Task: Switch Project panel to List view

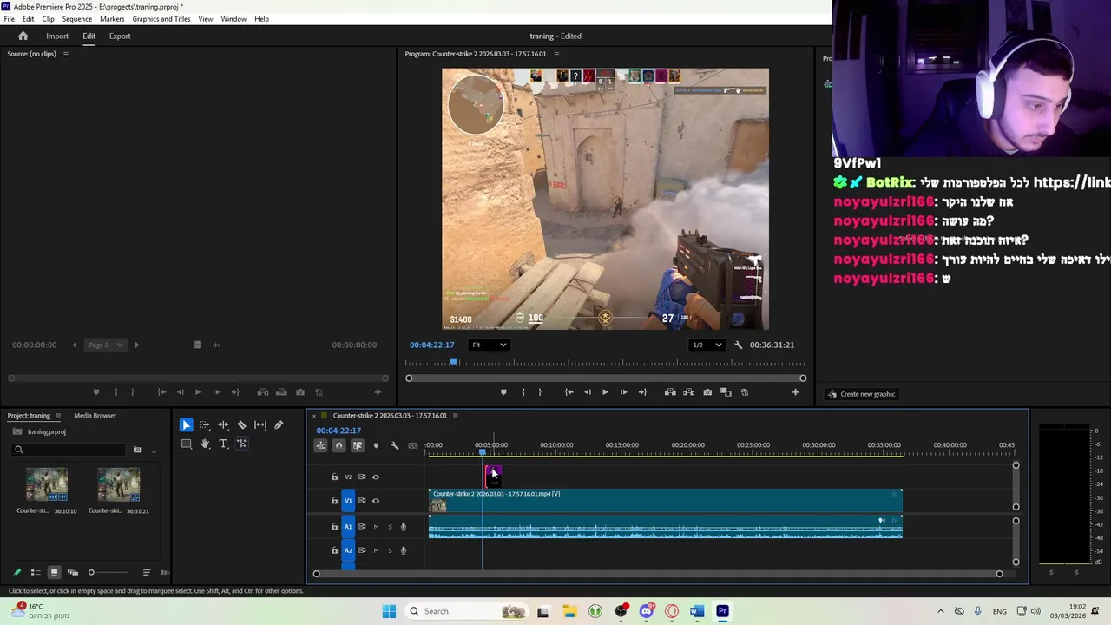Action: 36,572
